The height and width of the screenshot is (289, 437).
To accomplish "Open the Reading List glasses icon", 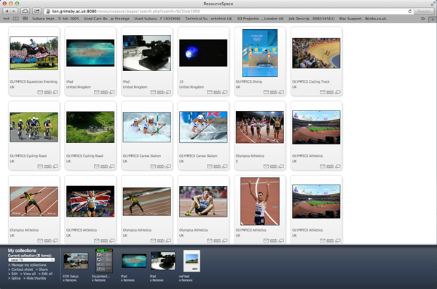I will (6, 19).
